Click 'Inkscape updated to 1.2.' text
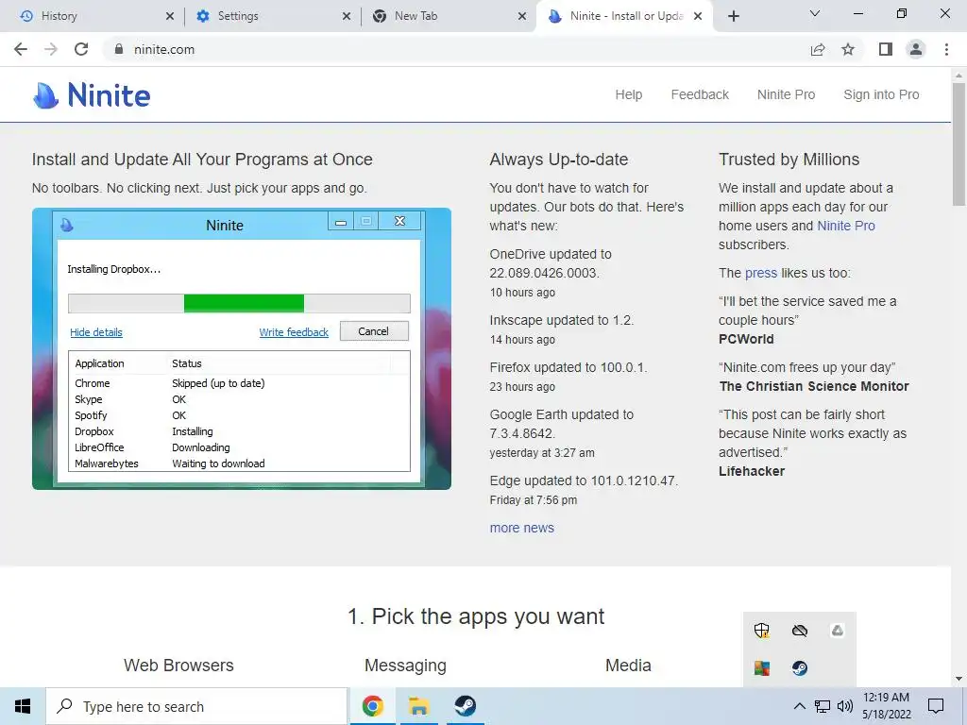The image size is (967, 725). (562, 320)
